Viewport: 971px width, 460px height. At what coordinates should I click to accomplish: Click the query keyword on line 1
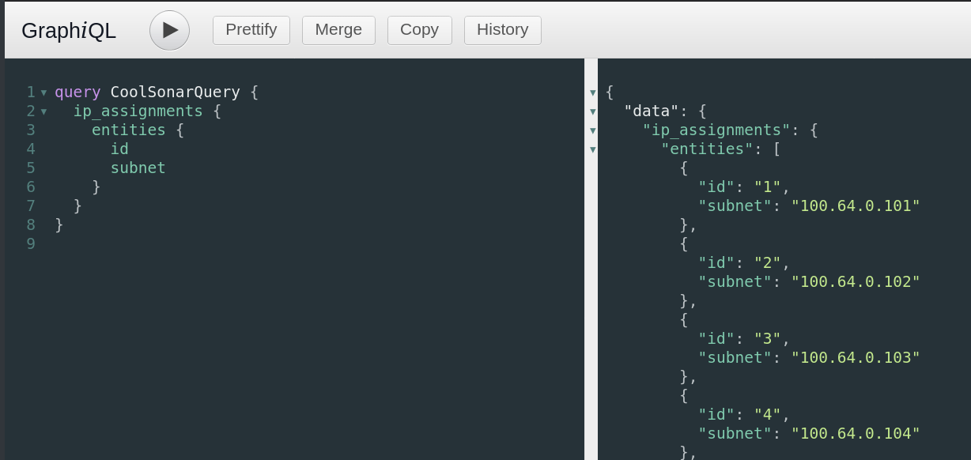click(77, 92)
